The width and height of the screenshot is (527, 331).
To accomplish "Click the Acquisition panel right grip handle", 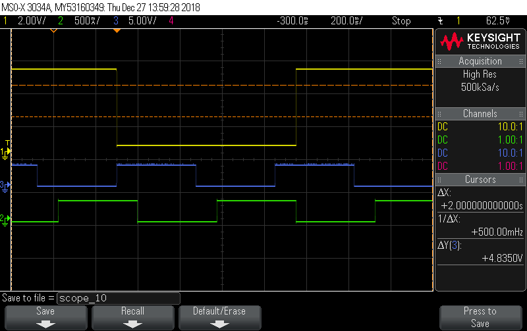I will click(521, 61).
